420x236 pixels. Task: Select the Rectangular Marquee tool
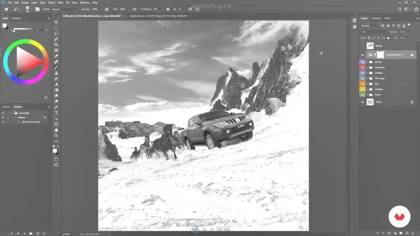[x=56, y=28]
